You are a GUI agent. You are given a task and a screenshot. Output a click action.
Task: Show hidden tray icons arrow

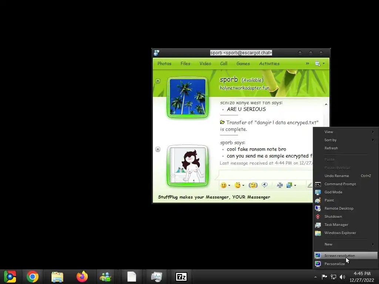coord(315,277)
